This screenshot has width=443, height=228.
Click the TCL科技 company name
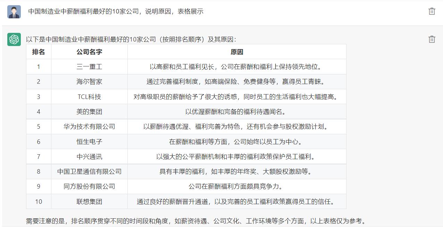tap(89, 97)
